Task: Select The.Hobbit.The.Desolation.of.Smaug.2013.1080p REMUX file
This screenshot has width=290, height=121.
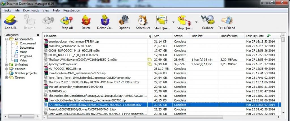Action: pos(97,96)
